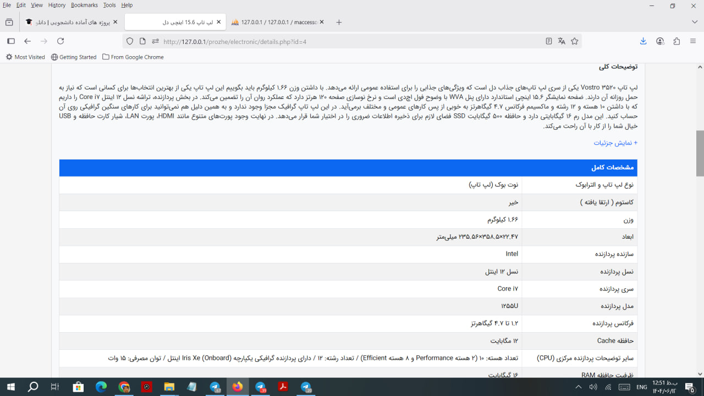The height and width of the screenshot is (396, 704).
Task: Open notification center icon
Action: click(x=689, y=387)
